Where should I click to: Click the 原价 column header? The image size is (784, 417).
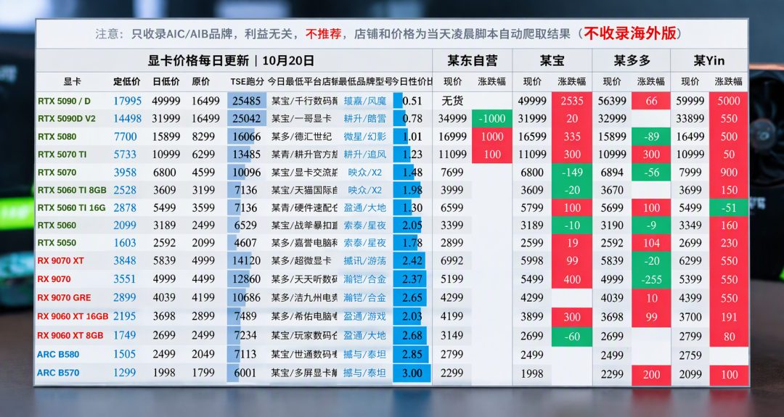pyautogui.click(x=201, y=81)
